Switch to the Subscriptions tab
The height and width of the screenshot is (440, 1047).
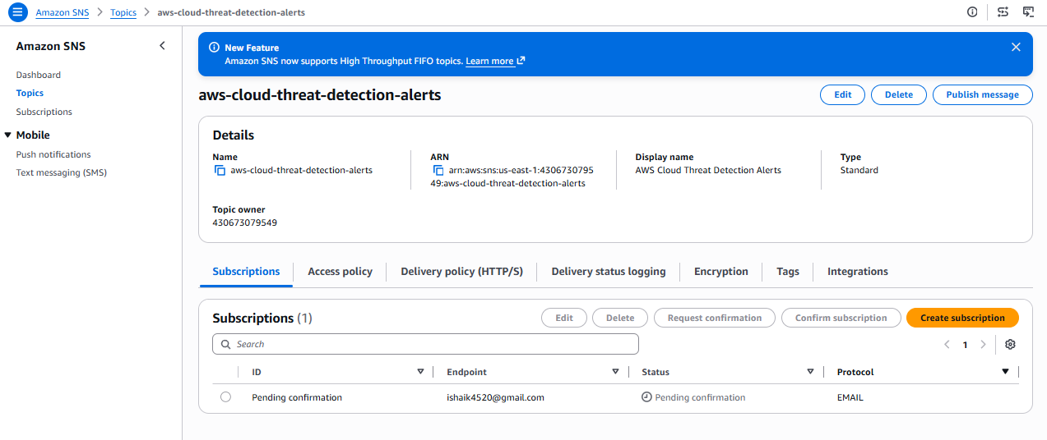pyautogui.click(x=246, y=272)
